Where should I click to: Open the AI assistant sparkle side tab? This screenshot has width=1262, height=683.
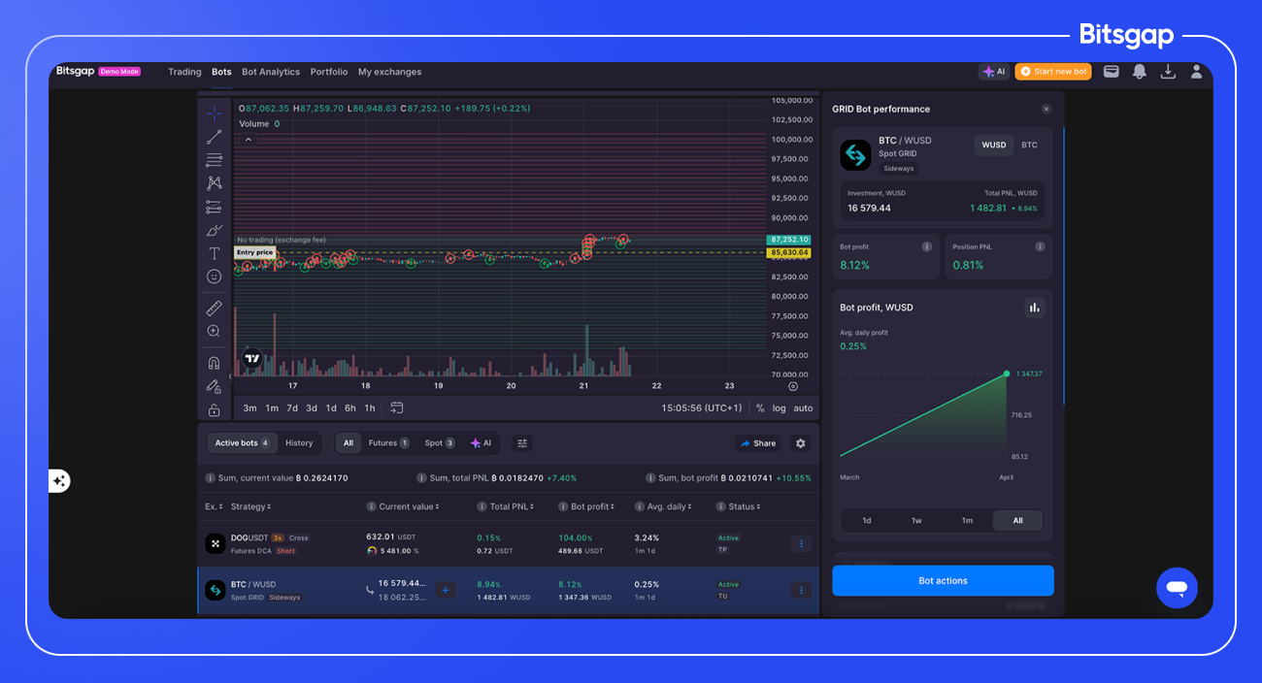pos(59,481)
